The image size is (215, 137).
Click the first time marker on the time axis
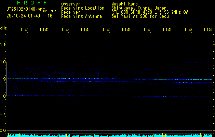tap(23, 30)
